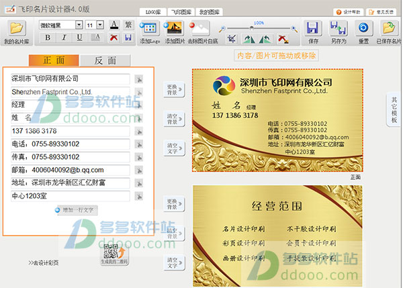Click the 增加一行文字 button
Image resolution: width=403 pixels, height=288 pixels.
pyautogui.click(x=77, y=210)
